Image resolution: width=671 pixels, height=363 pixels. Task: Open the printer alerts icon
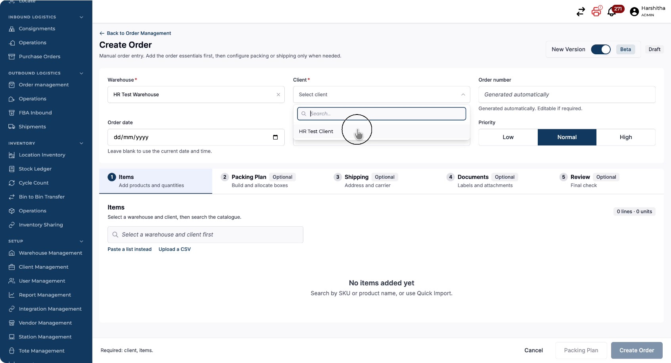[x=596, y=11]
